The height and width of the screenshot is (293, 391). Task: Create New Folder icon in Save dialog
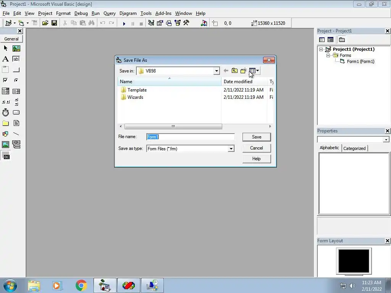coord(243,71)
